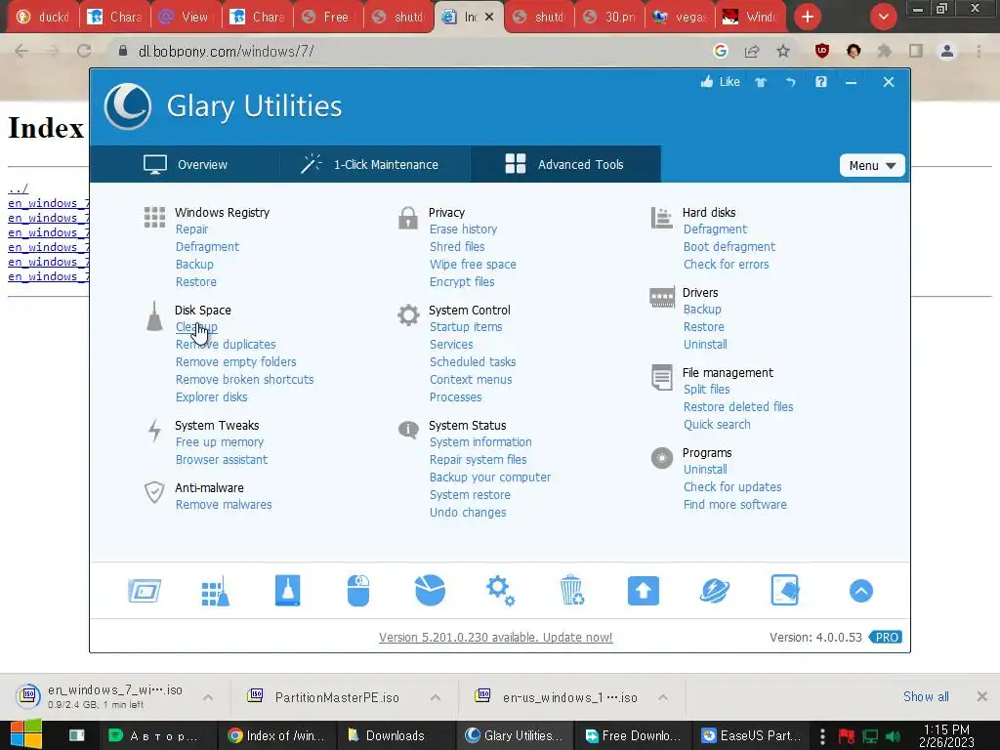Open Check for errors
The image size is (1000, 750).
pyautogui.click(x=726, y=264)
